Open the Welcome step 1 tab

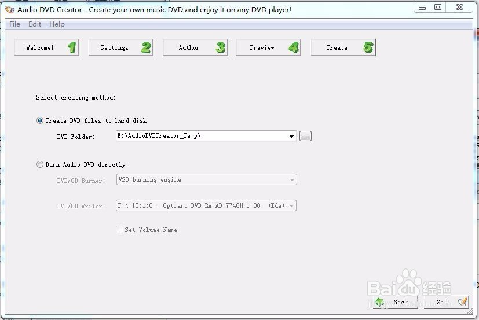click(46, 47)
